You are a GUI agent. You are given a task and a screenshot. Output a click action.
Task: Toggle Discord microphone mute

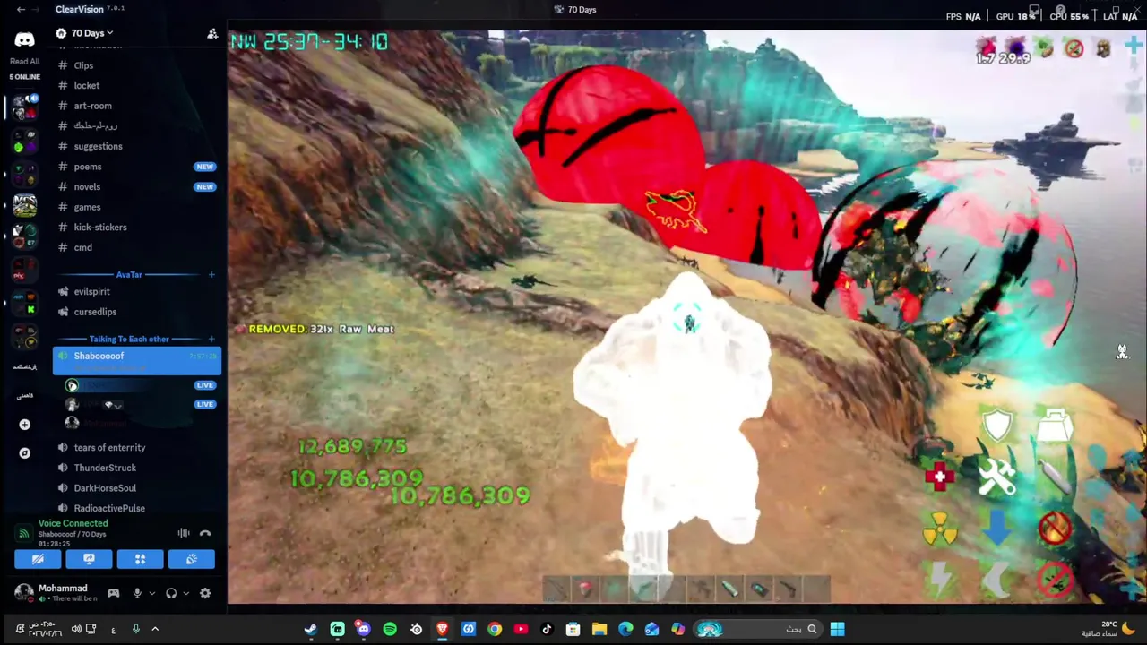(x=137, y=593)
